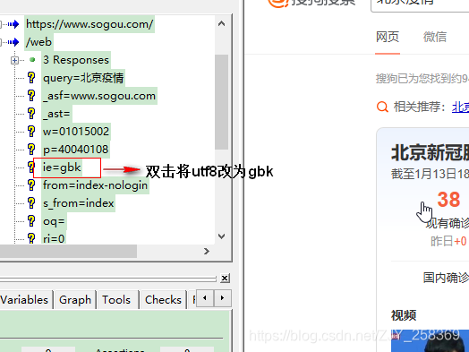Click the 国内确诊 label
Image resolution: width=469 pixels, height=352 pixels.
pyautogui.click(x=446, y=278)
